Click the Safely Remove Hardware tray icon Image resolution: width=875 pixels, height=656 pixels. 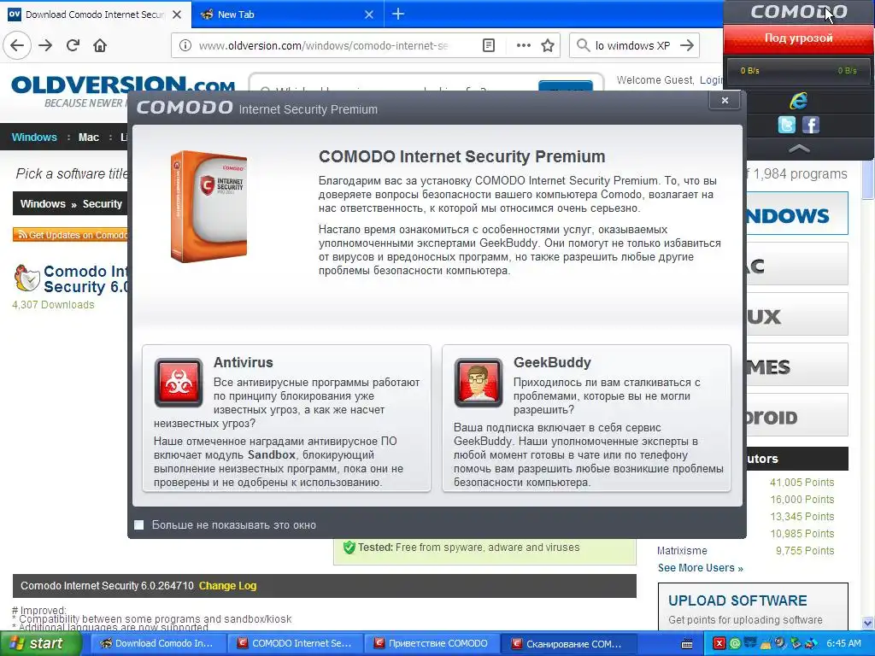point(796,644)
